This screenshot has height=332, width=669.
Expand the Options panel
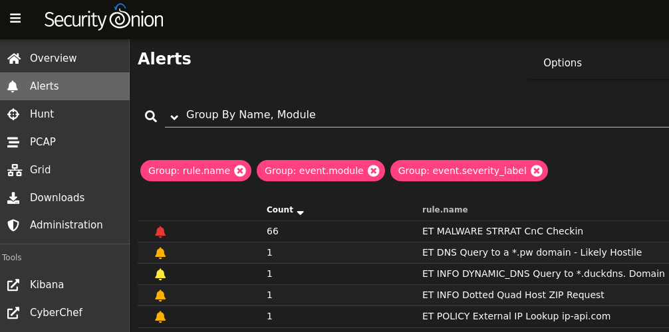click(x=598, y=63)
